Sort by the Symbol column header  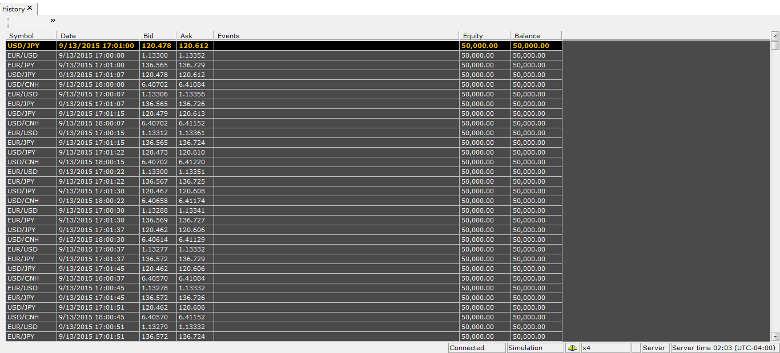31,36
